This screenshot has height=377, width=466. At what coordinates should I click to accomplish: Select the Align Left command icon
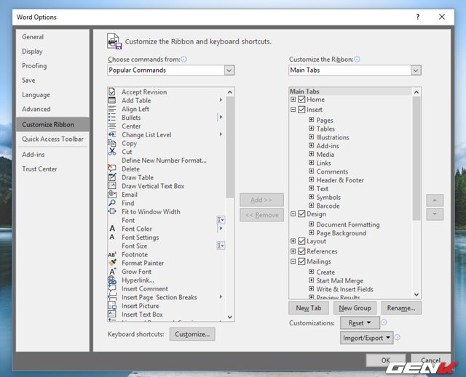pos(112,109)
